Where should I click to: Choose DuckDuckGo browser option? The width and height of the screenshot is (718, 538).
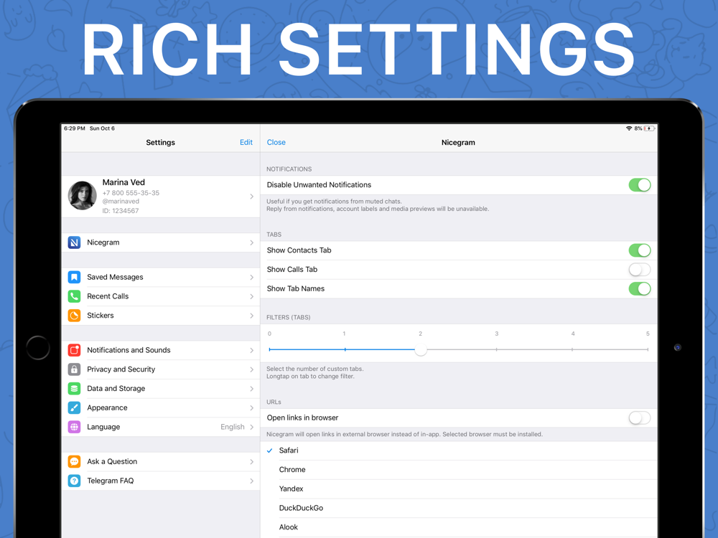point(459,509)
